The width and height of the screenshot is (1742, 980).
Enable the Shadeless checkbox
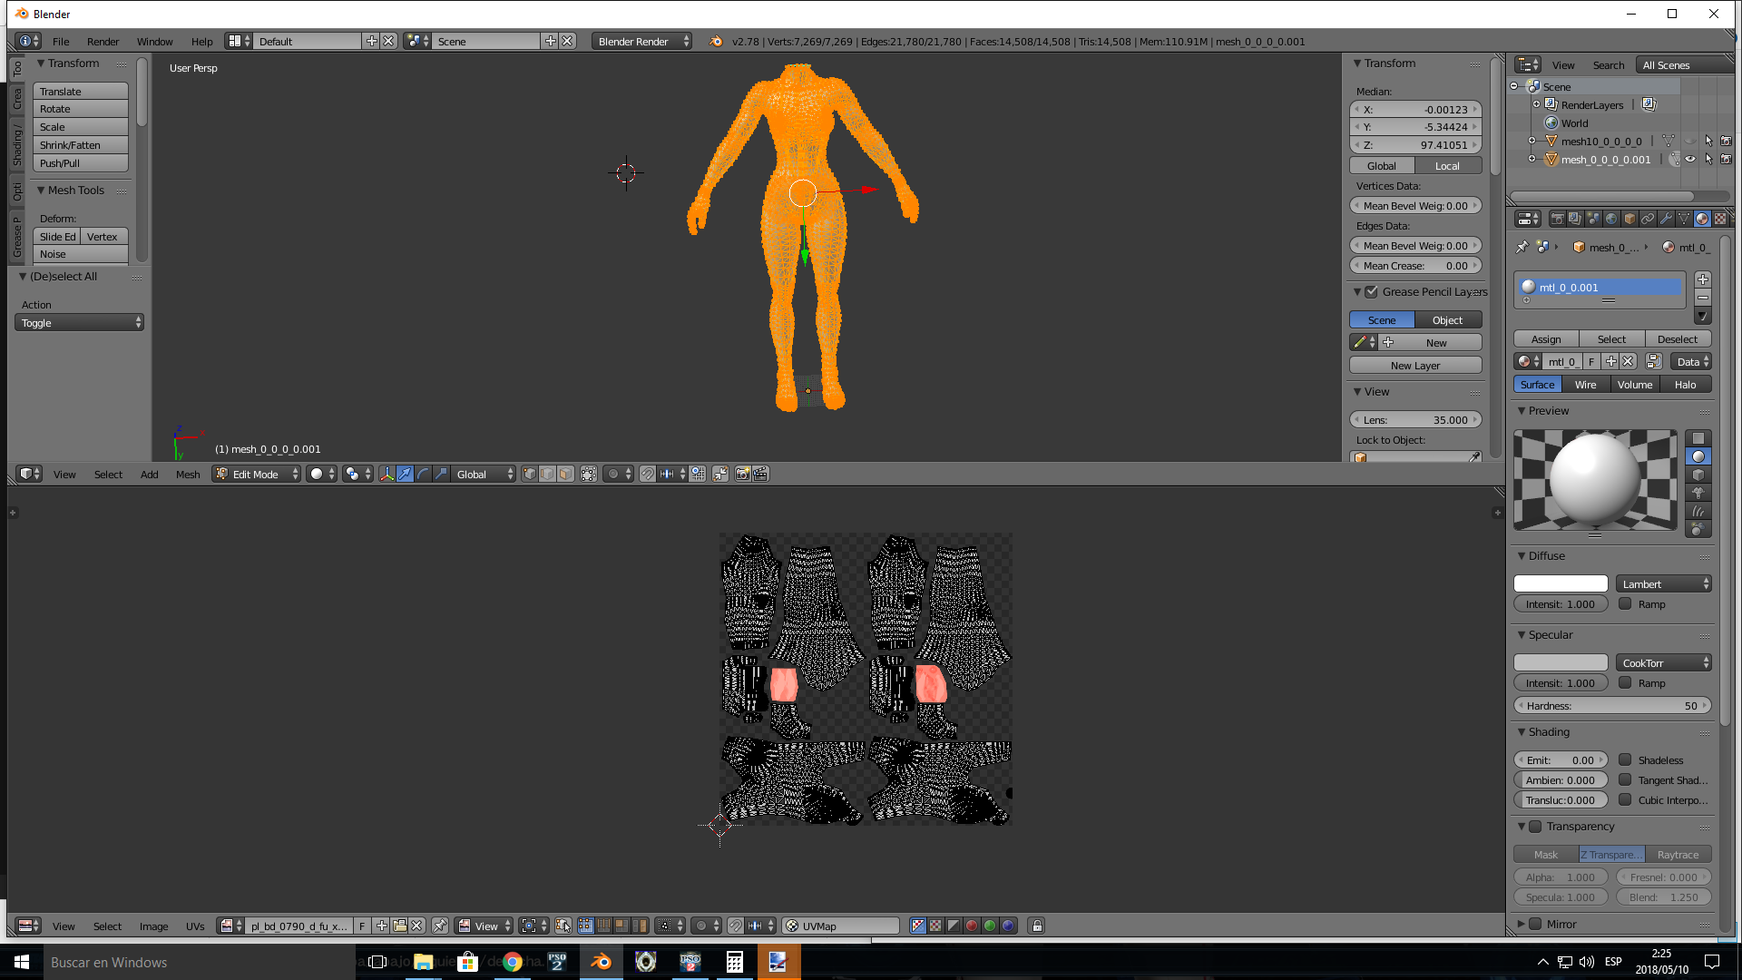pyautogui.click(x=1625, y=760)
